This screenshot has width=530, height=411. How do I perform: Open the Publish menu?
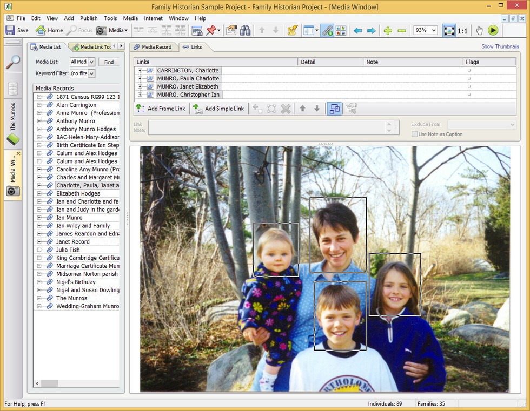click(88, 18)
